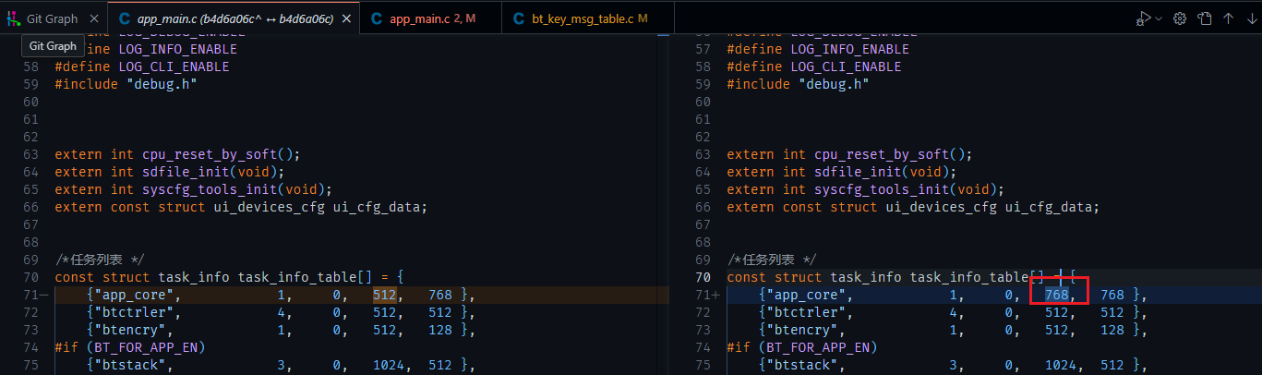The height and width of the screenshot is (375, 1262).
Task: Click sdfile_init in the right pane
Action: (x=858, y=173)
